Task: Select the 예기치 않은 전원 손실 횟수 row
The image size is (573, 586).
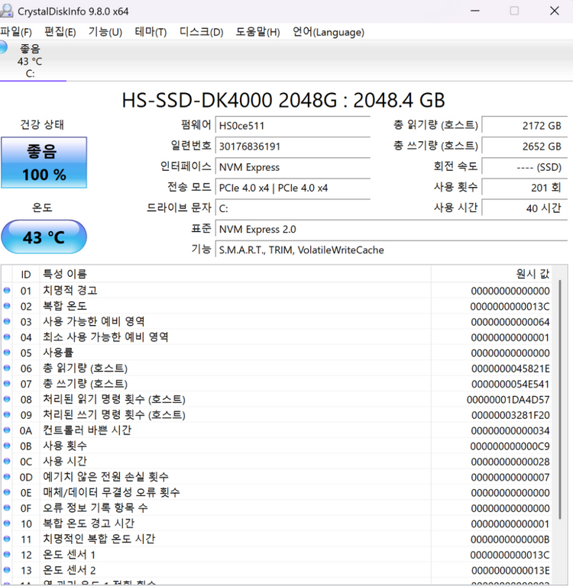Action: click(277, 477)
